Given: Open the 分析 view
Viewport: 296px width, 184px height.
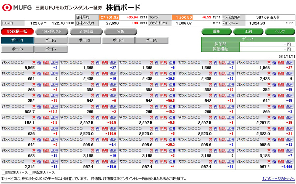Looking at the screenshot, I should (120, 31).
